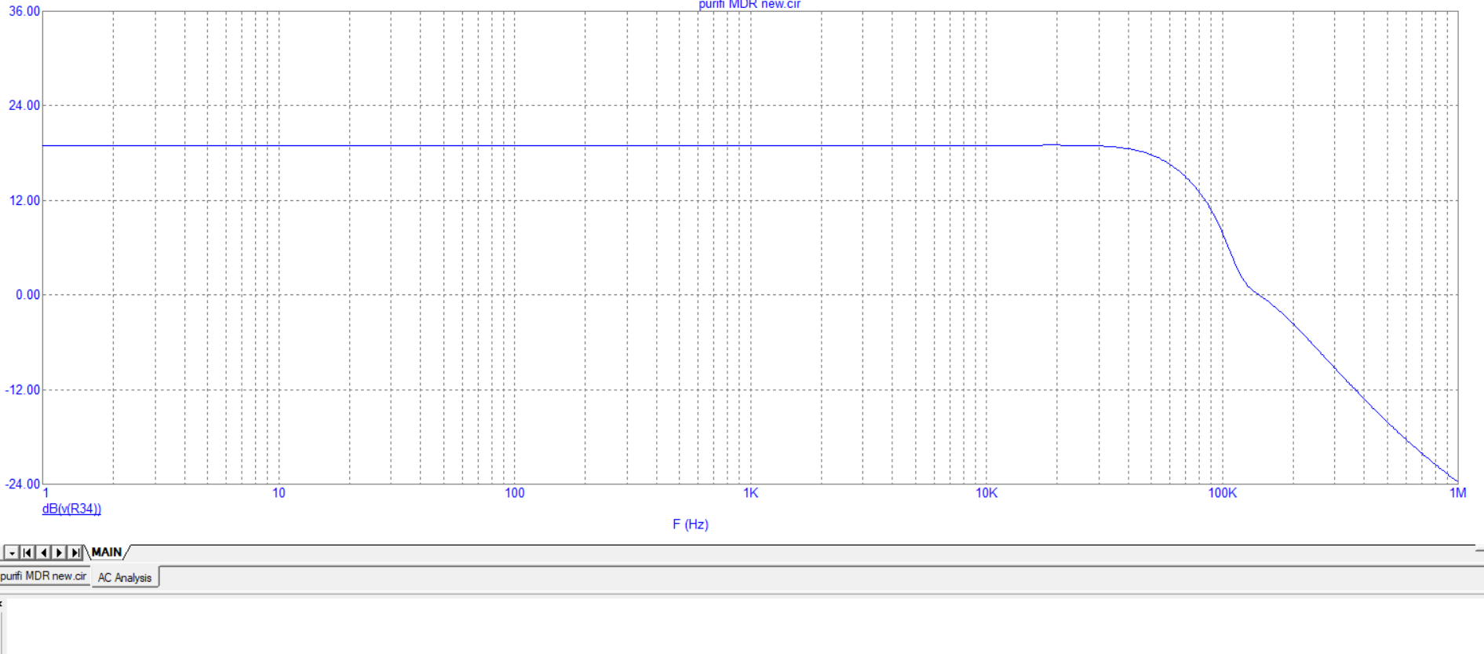The image size is (1484, 654).
Task: Switch to purifi MDR new.cir tab
Action: [44, 576]
